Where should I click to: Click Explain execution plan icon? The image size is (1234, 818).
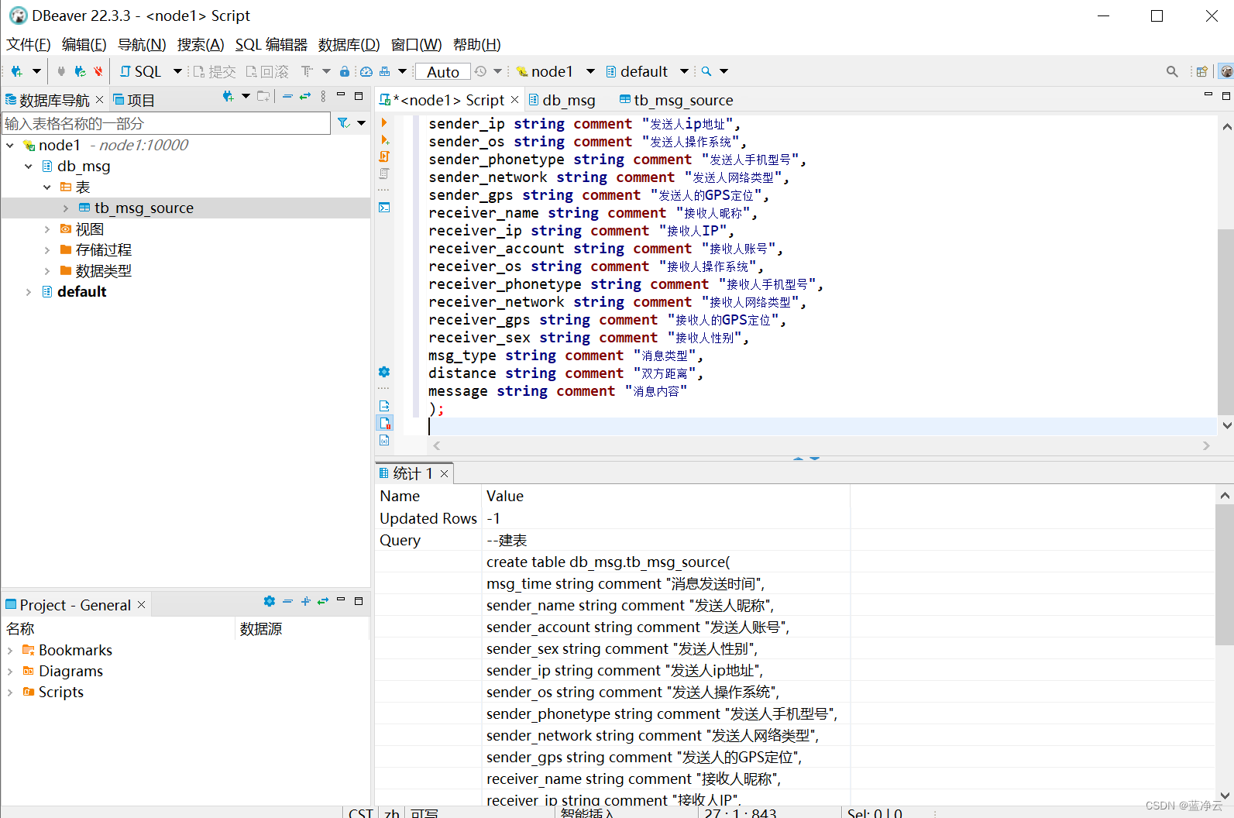point(384,174)
